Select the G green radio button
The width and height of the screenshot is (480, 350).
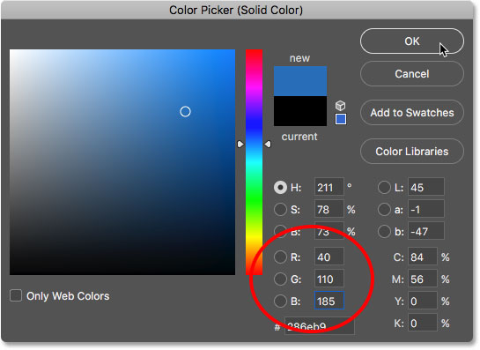[x=280, y=279]
